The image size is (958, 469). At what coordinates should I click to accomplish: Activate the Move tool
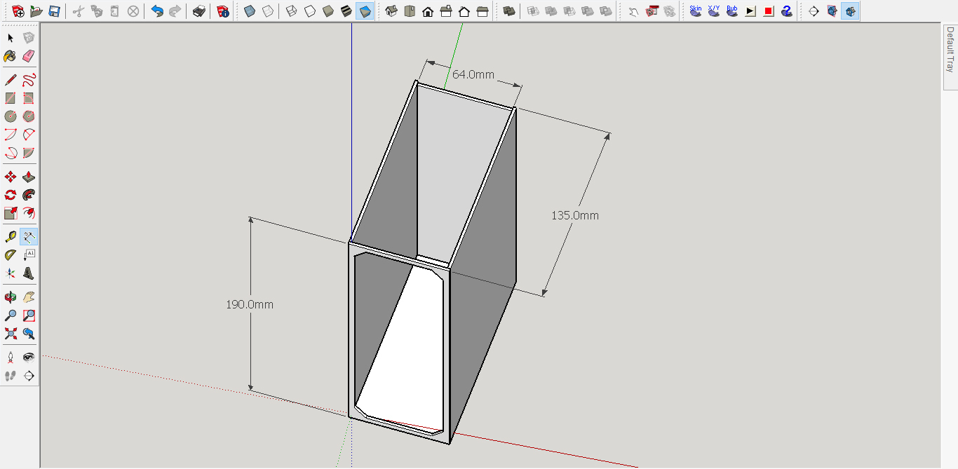click(x=11, y=177)
